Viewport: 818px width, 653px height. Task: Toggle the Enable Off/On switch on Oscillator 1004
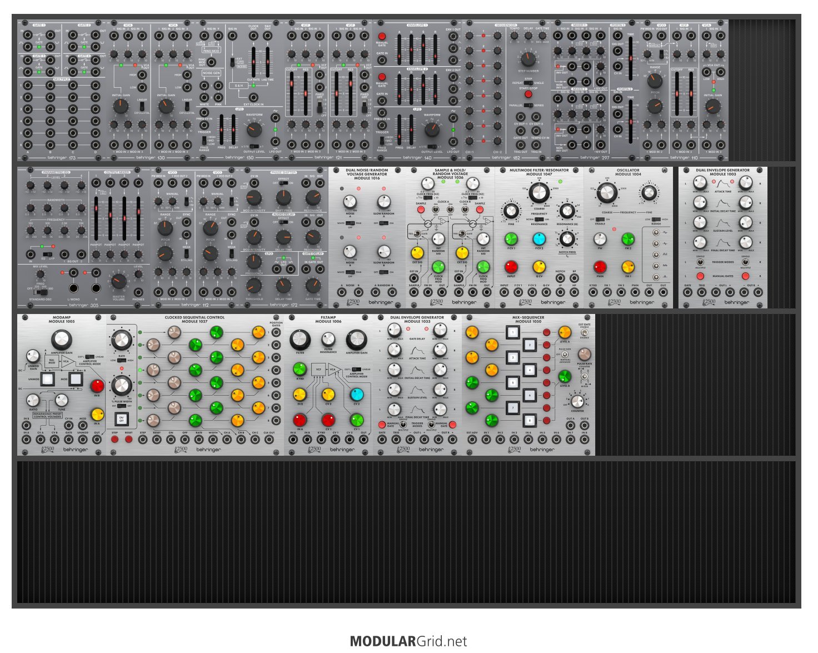600,219
